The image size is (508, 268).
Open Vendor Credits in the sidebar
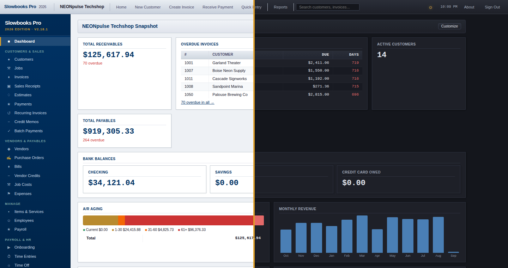coord(27,176)
